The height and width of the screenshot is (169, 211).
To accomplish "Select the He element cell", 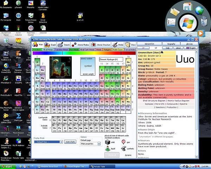I will (128, 62).
